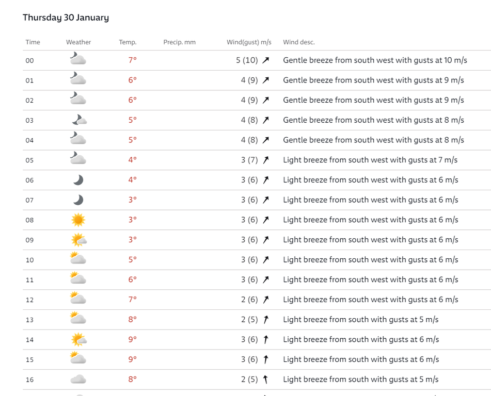Click the south wind arrow at 14

pos(266,339)
